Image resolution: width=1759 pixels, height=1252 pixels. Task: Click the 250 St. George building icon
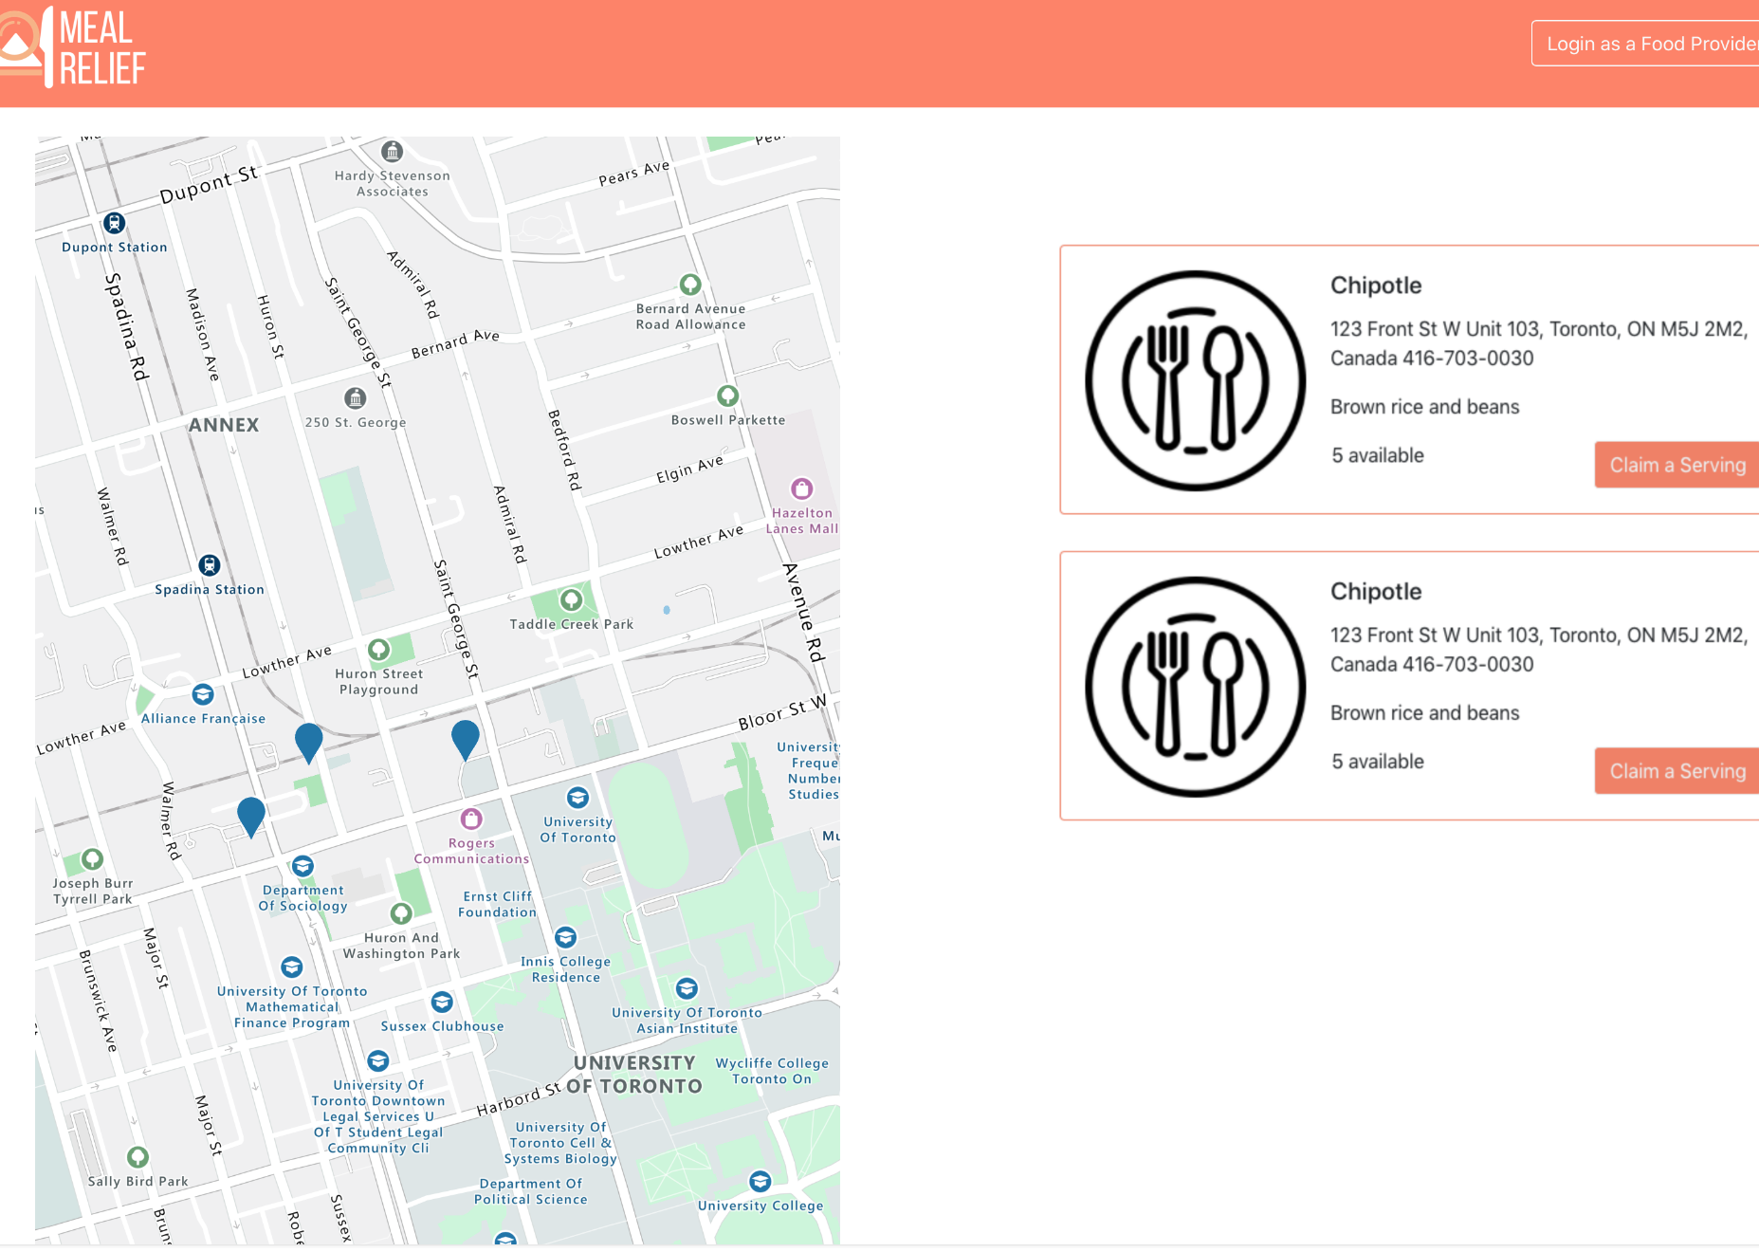[x=356, y=397]
